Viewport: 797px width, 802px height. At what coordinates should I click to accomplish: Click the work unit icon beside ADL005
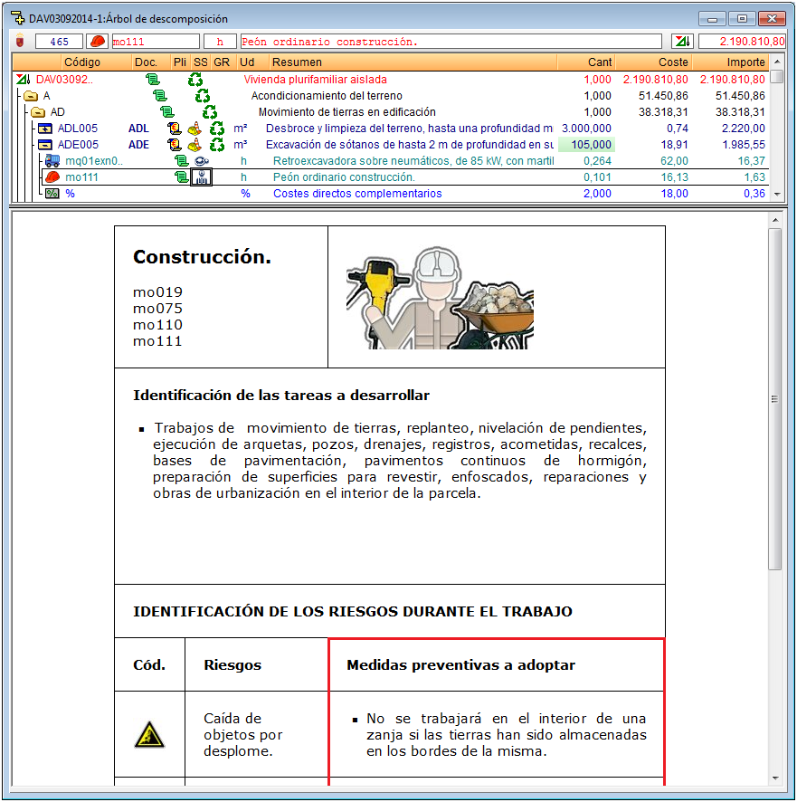click(x=45, y=129)
